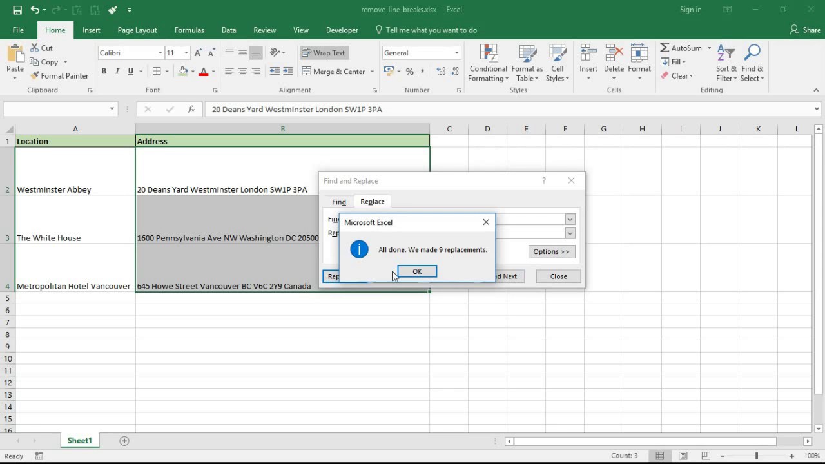The image size is (825, 464).
Task: Switch to Page Layout view in status bar
Action: 684,456
